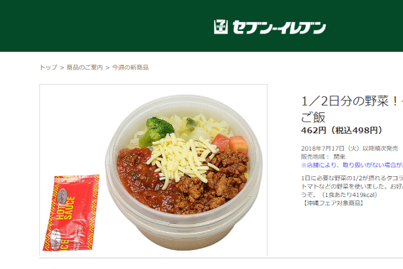
Task: Go to 商品のご案内 breadcrumb link
Action: pos(85,67)
